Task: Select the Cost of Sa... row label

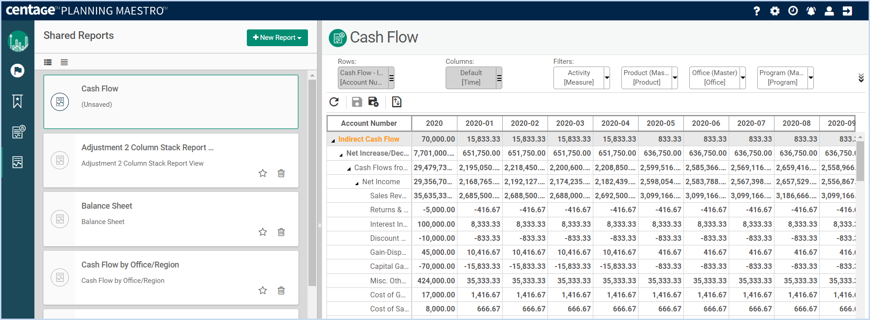Action: click(x=389, y=309)
